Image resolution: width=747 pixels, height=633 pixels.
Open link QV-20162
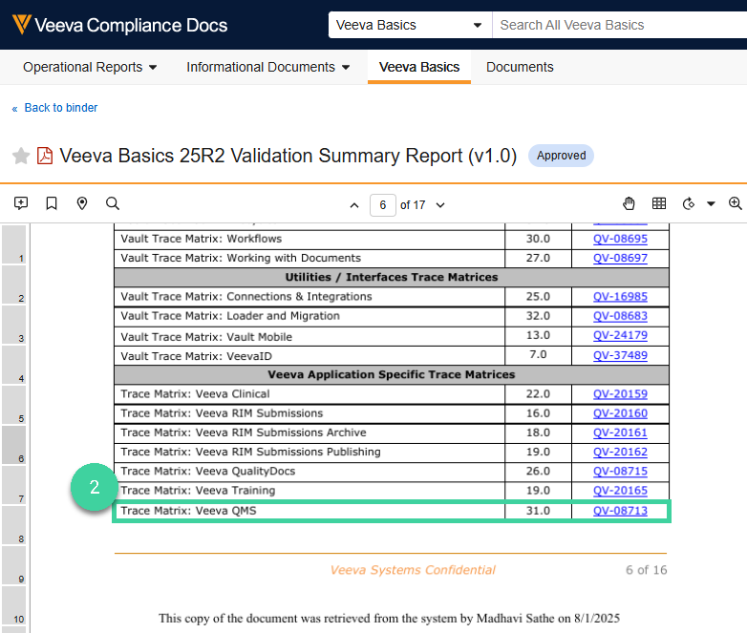tap(620, 452)
